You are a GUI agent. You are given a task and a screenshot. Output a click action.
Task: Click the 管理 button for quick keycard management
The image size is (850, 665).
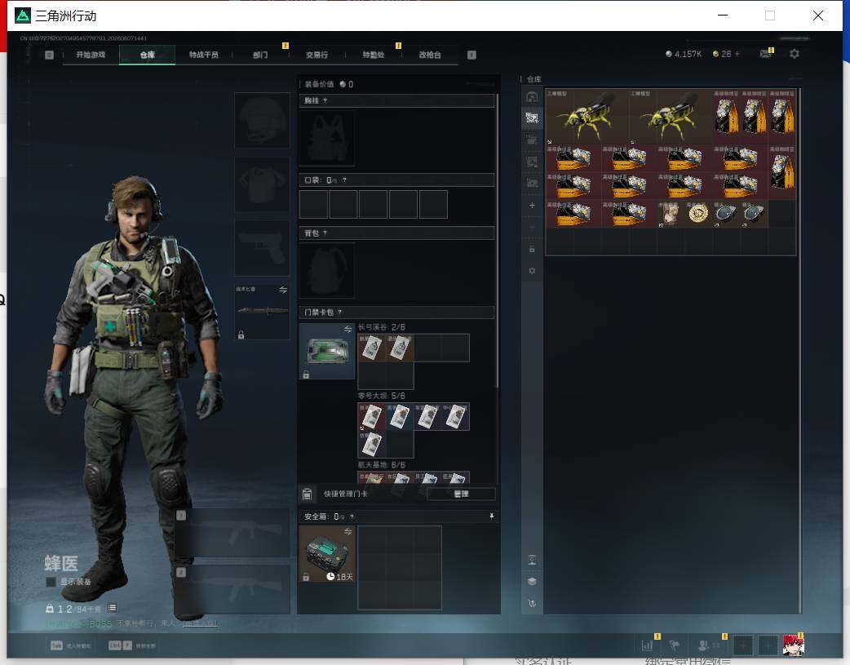[x=461, y=494]
